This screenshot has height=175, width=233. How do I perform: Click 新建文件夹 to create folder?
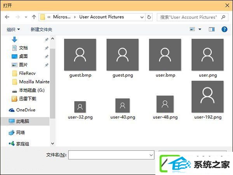click(41, 29)
